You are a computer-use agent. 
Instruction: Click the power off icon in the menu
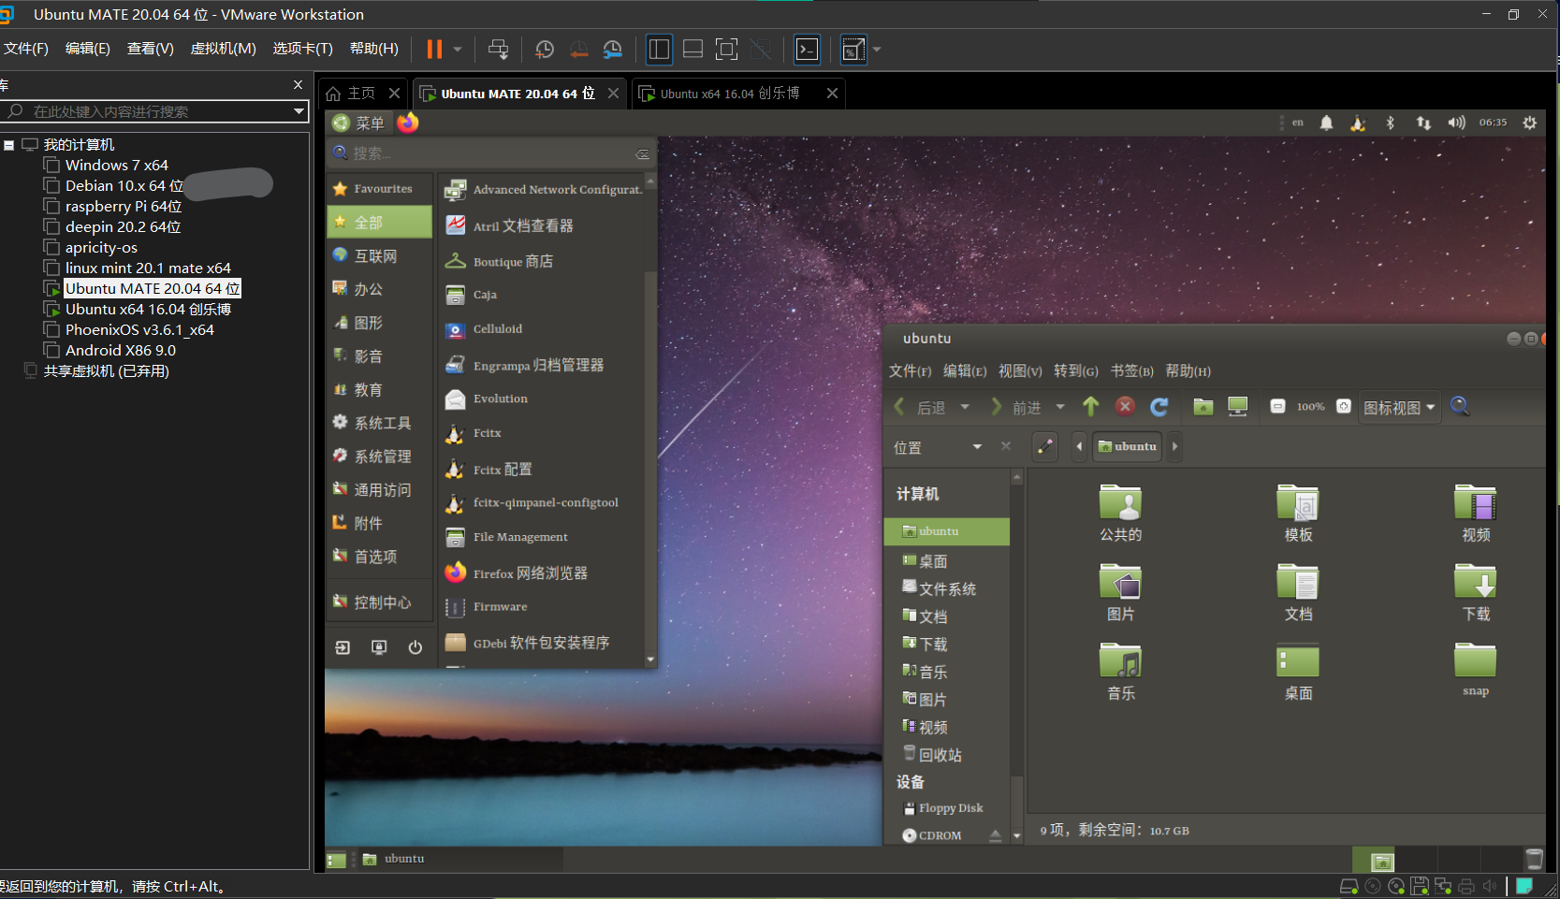click(x=416, y=647)
